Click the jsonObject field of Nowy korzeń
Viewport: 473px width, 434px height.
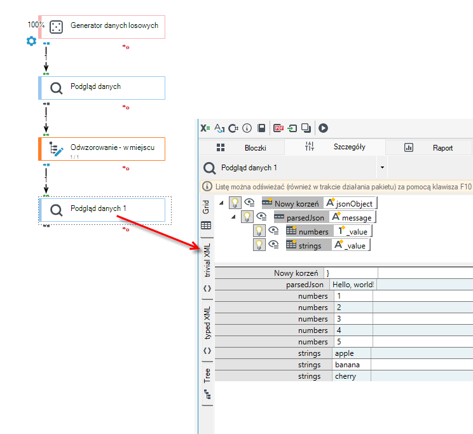pos(350,203)
